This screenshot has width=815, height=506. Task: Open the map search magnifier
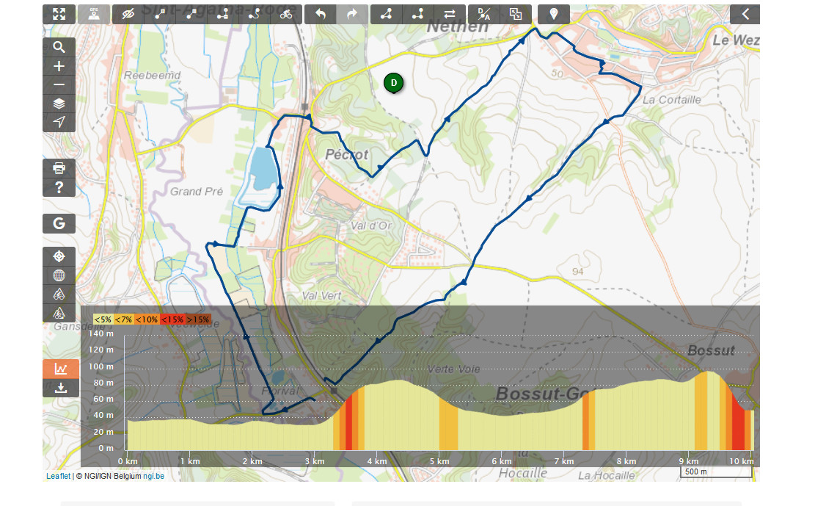click(59, 48)
